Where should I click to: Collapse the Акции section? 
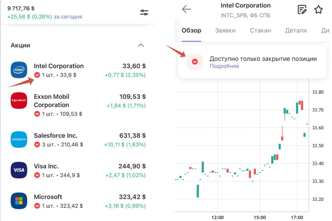pos(141,45)
